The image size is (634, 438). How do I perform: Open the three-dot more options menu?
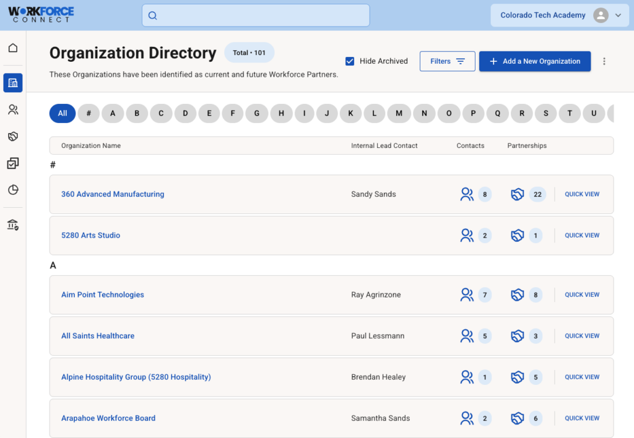[x=604, y=61]
